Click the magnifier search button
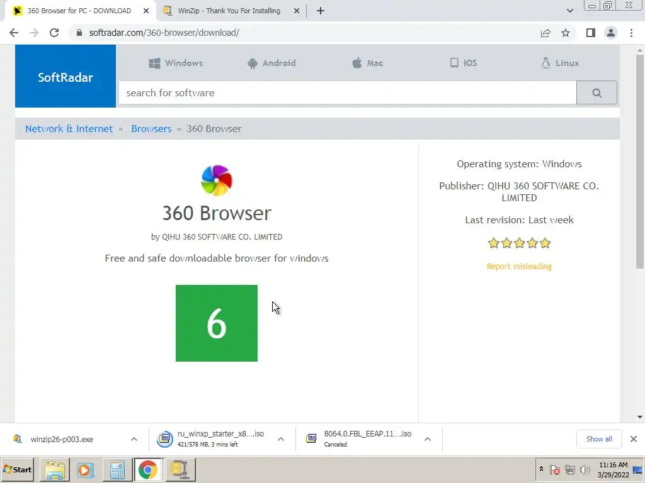The height and width of the screenshot is (483, 645). [x=596, y=93]
